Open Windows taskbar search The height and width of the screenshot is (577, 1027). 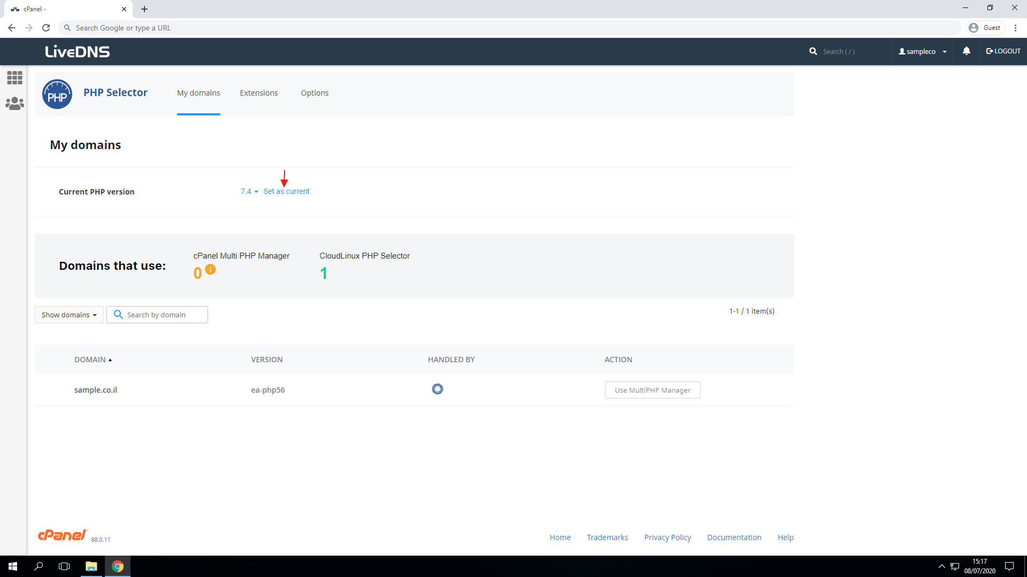[x=39, y=566]
